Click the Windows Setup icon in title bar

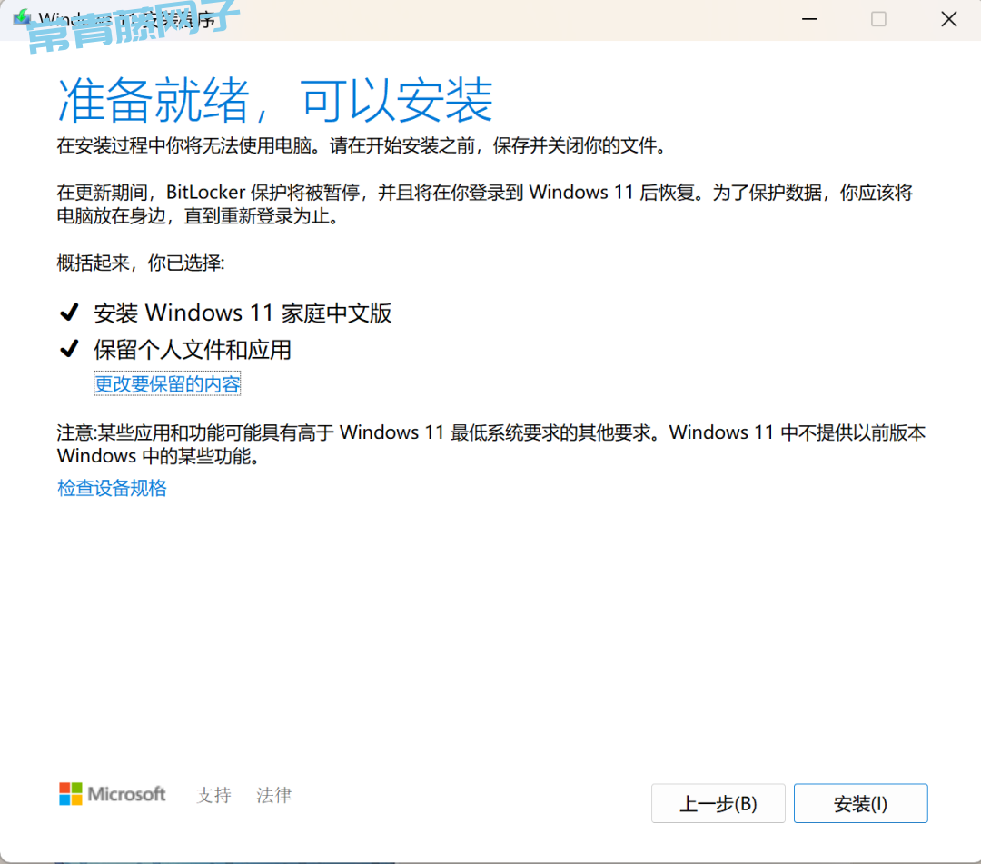pos(21,18)
